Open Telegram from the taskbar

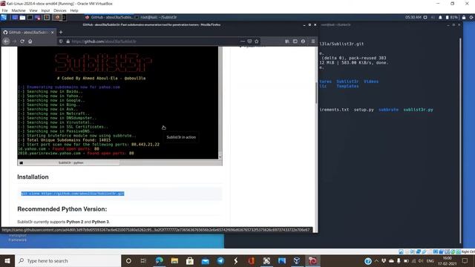pyautogui.click(x=220, y=260)
